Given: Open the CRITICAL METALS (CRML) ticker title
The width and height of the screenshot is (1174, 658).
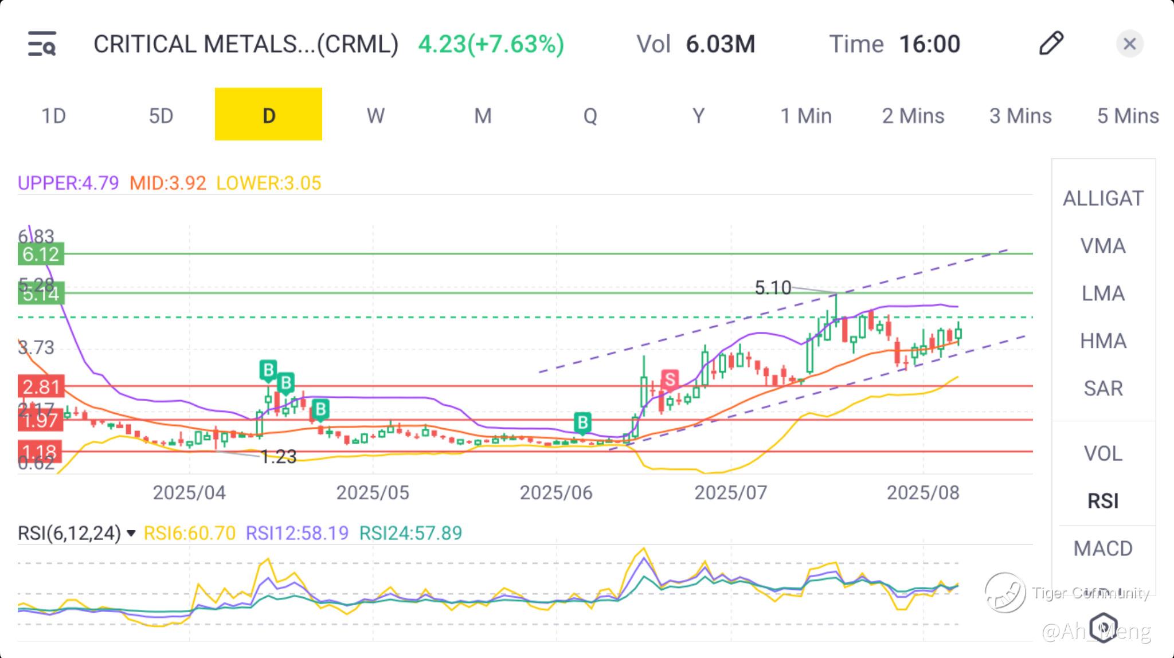Looking at the screenshot, I should [x=245, y=44].
